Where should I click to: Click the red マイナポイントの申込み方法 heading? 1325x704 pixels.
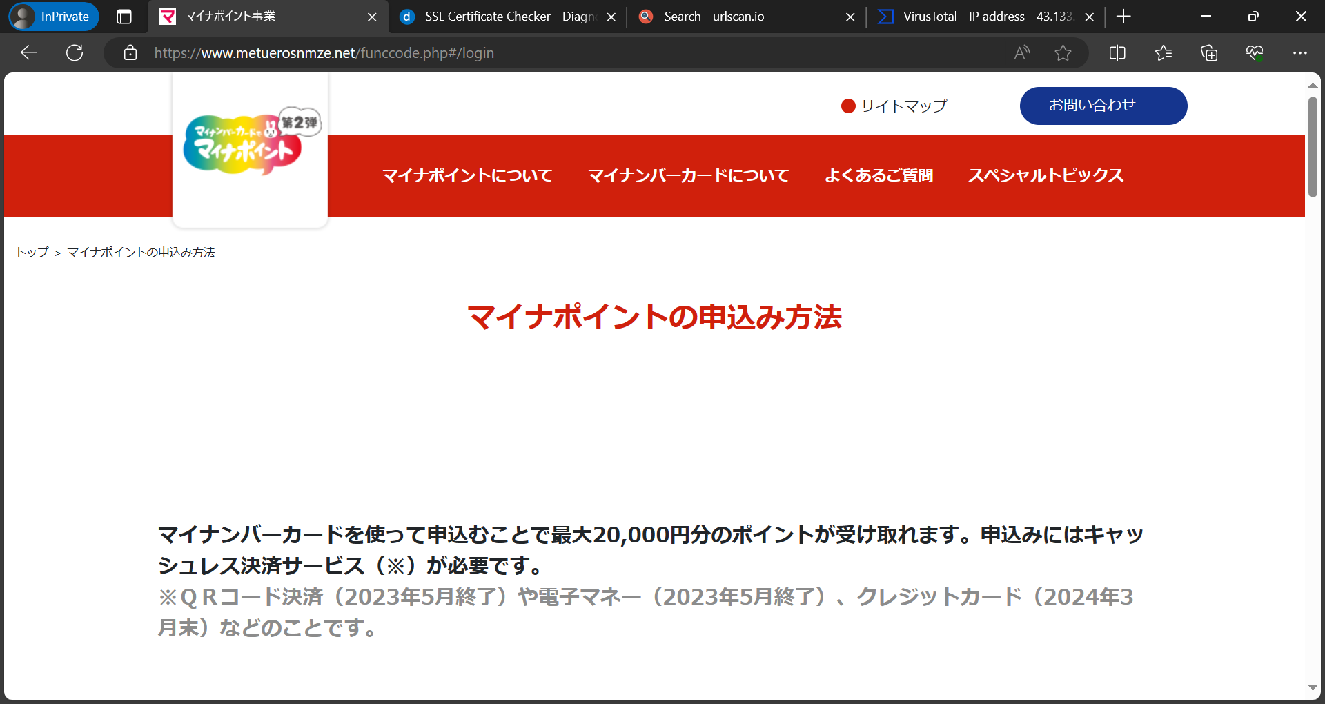[654, 317]
